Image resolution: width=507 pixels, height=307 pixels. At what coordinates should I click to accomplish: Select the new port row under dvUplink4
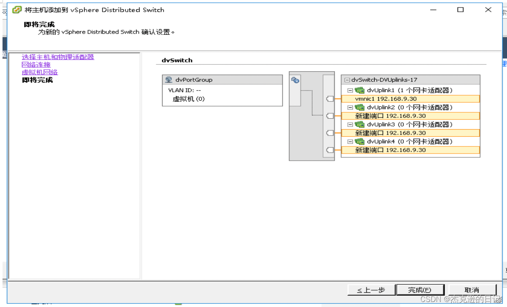pos(411,150)
